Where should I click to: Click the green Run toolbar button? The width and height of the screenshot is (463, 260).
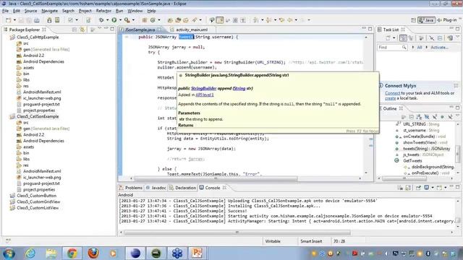(x=114, y=20)
